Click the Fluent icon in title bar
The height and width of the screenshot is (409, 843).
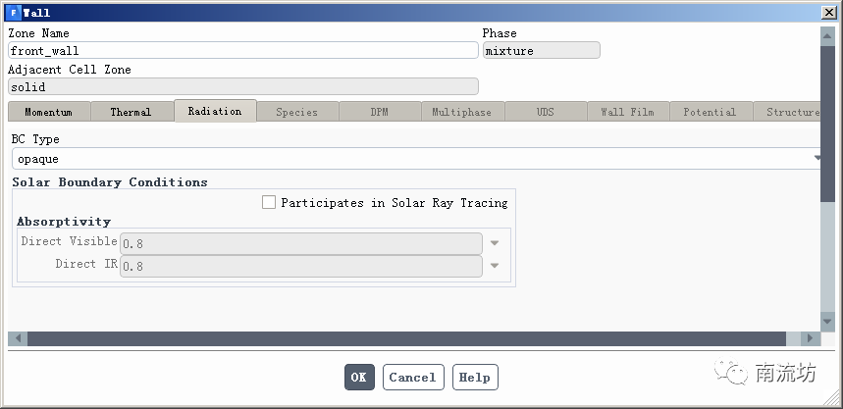click(x=13, y=13)
